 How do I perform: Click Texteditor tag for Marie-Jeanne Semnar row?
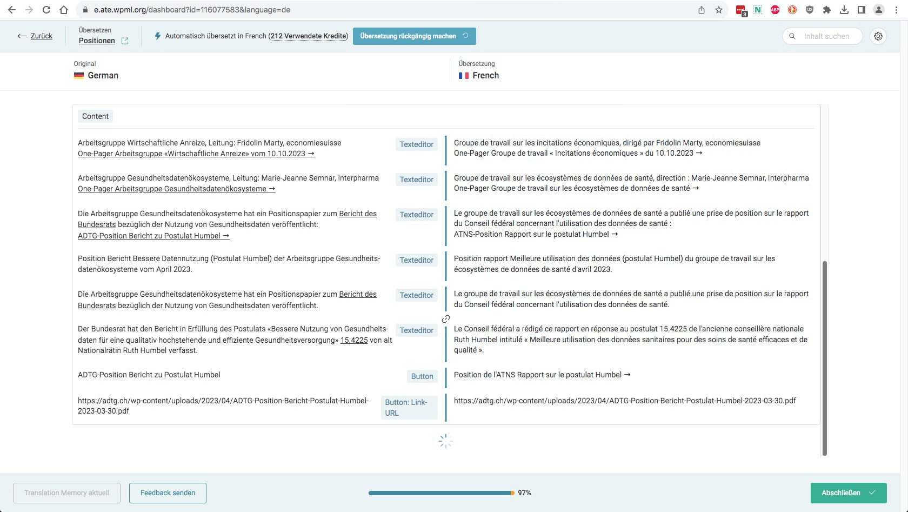point(417,179)
